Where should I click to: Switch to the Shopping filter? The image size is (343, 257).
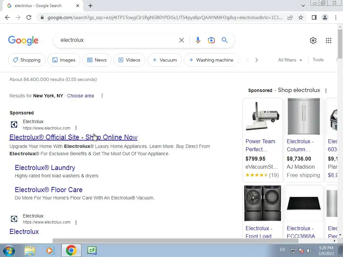pos(27,60)
